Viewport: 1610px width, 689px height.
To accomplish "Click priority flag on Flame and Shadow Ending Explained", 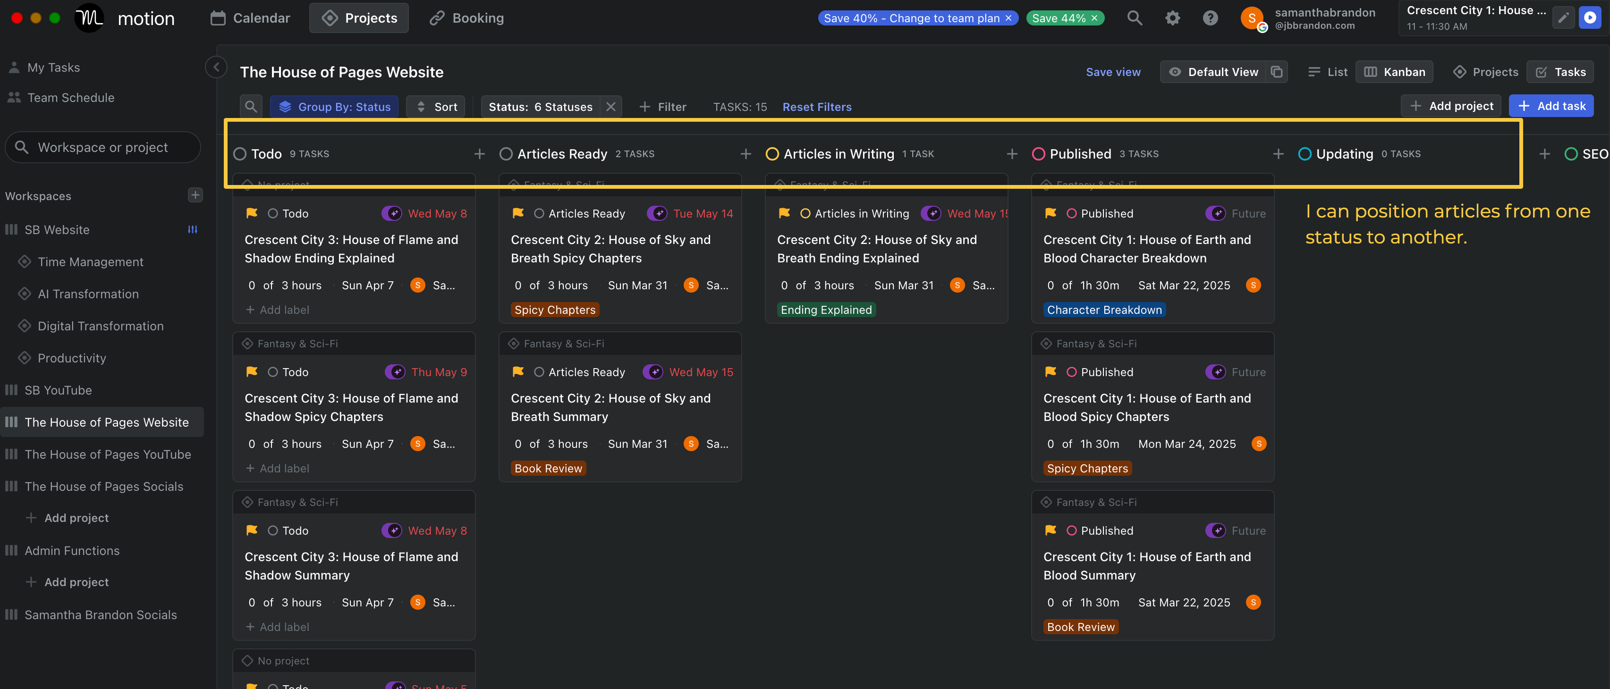I will coord(252,213).
